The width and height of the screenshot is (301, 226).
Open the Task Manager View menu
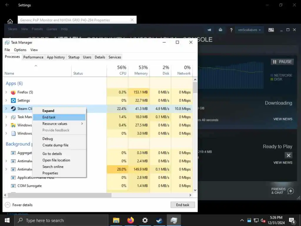34,50
